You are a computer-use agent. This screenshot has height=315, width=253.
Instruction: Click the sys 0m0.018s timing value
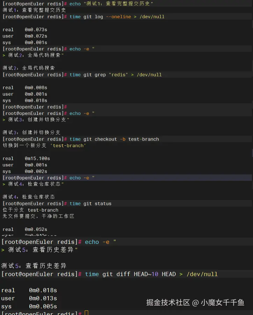point(36,101)
